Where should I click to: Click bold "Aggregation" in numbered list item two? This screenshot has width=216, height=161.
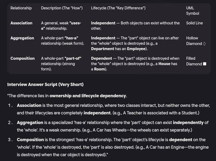pyautogui.click(x=30, y=122)
